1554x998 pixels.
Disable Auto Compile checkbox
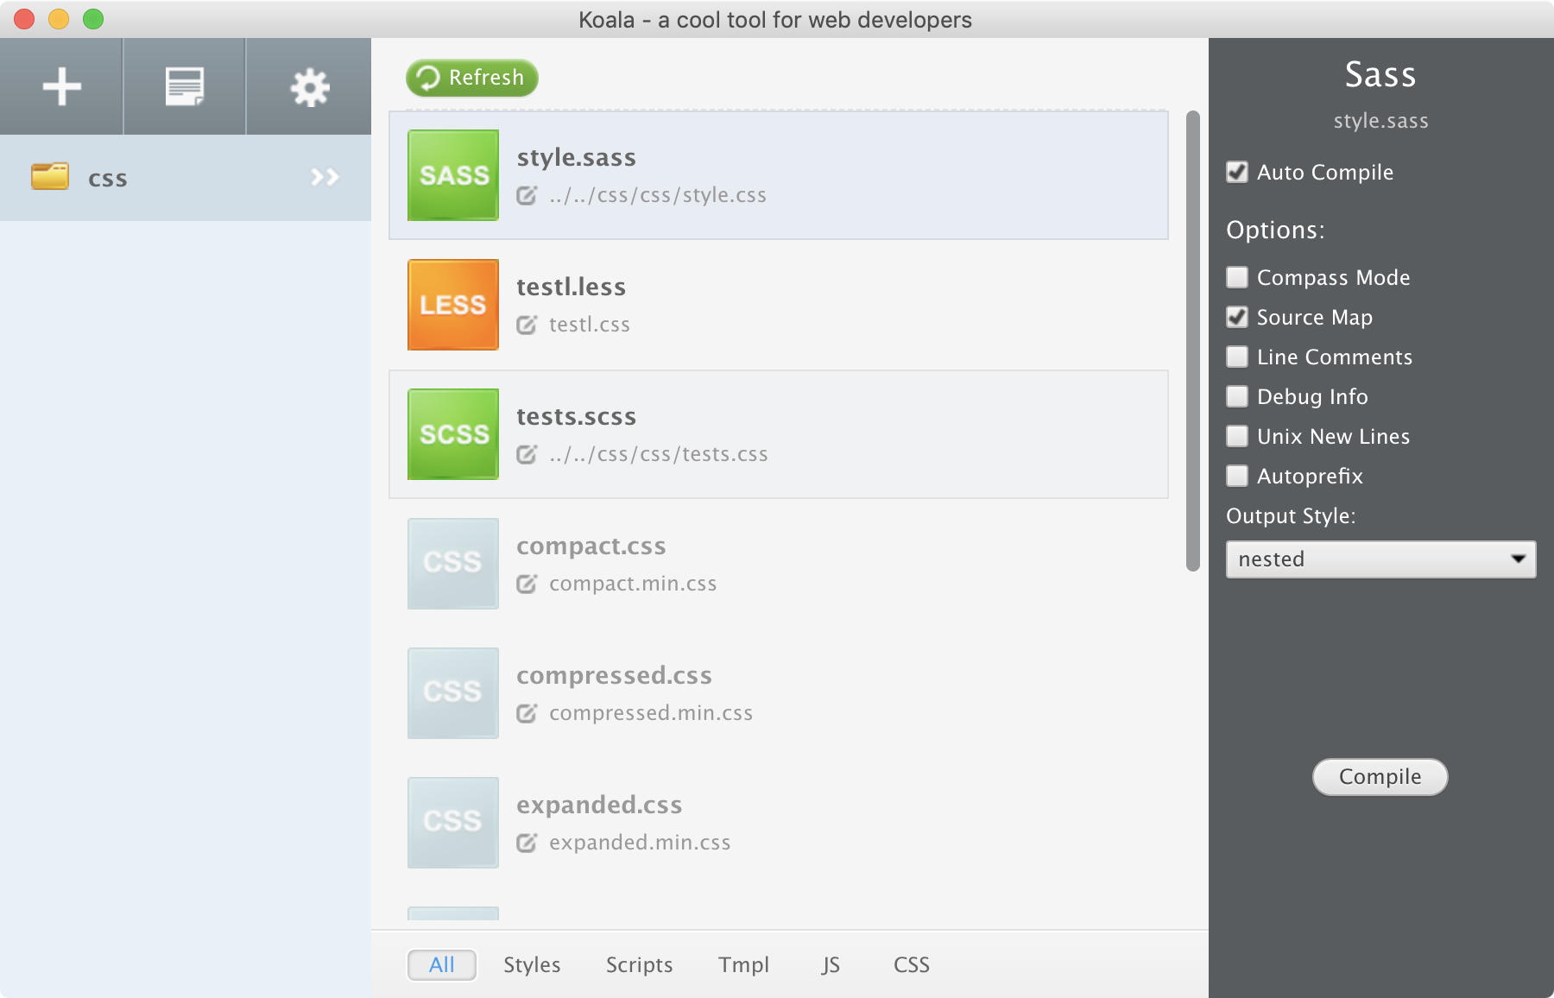[x=1237, y=172]
